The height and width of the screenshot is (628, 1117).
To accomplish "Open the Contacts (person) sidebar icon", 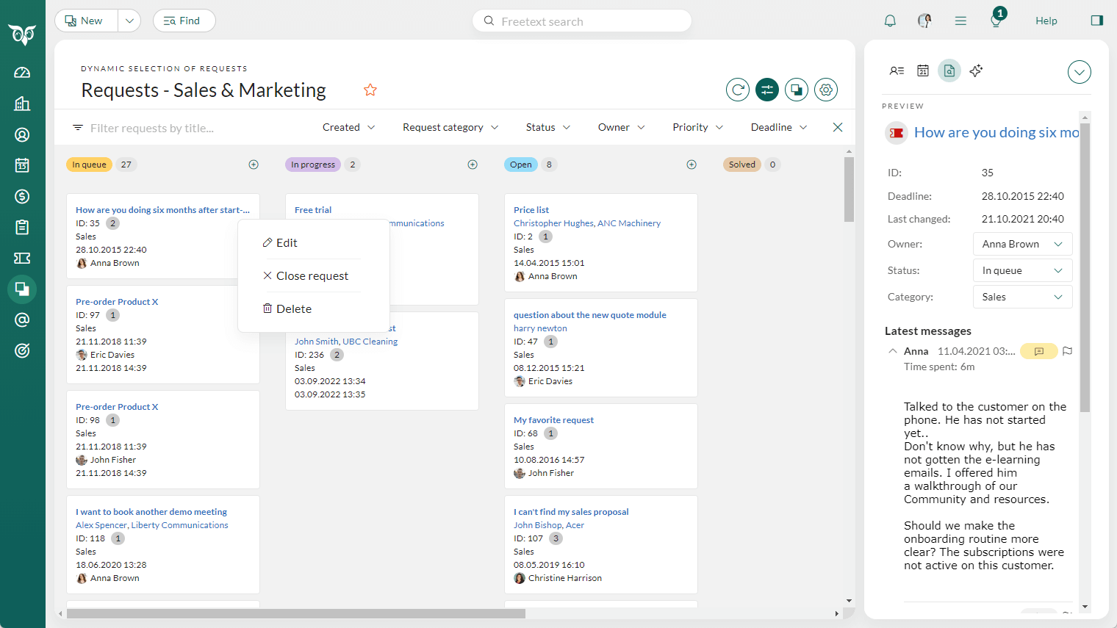I will click(22, 134).
